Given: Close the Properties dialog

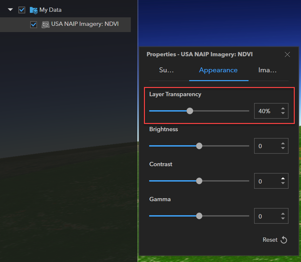Looking at the screenshot, I should pyautogui.click(x=287, y=55).
